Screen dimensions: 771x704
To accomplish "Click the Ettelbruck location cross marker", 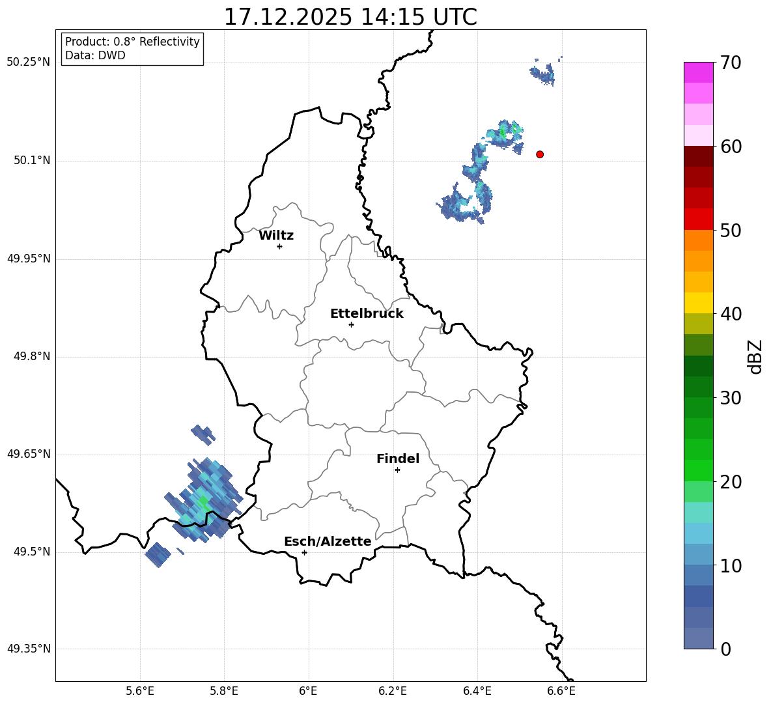I will tap(351, 324).
